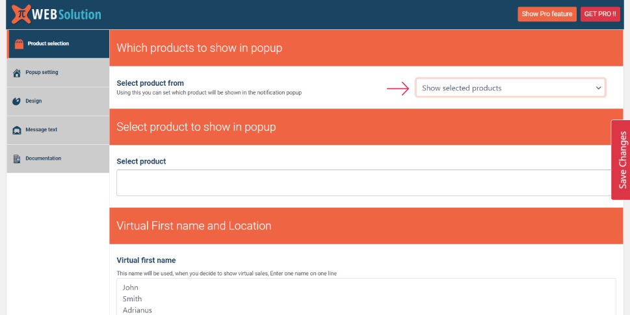Screen dimensions: 630x315
Task: Focus the Select product input box
Action: tap(365, 183)
